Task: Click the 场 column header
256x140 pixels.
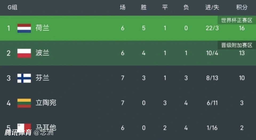Action: (122, 7)
